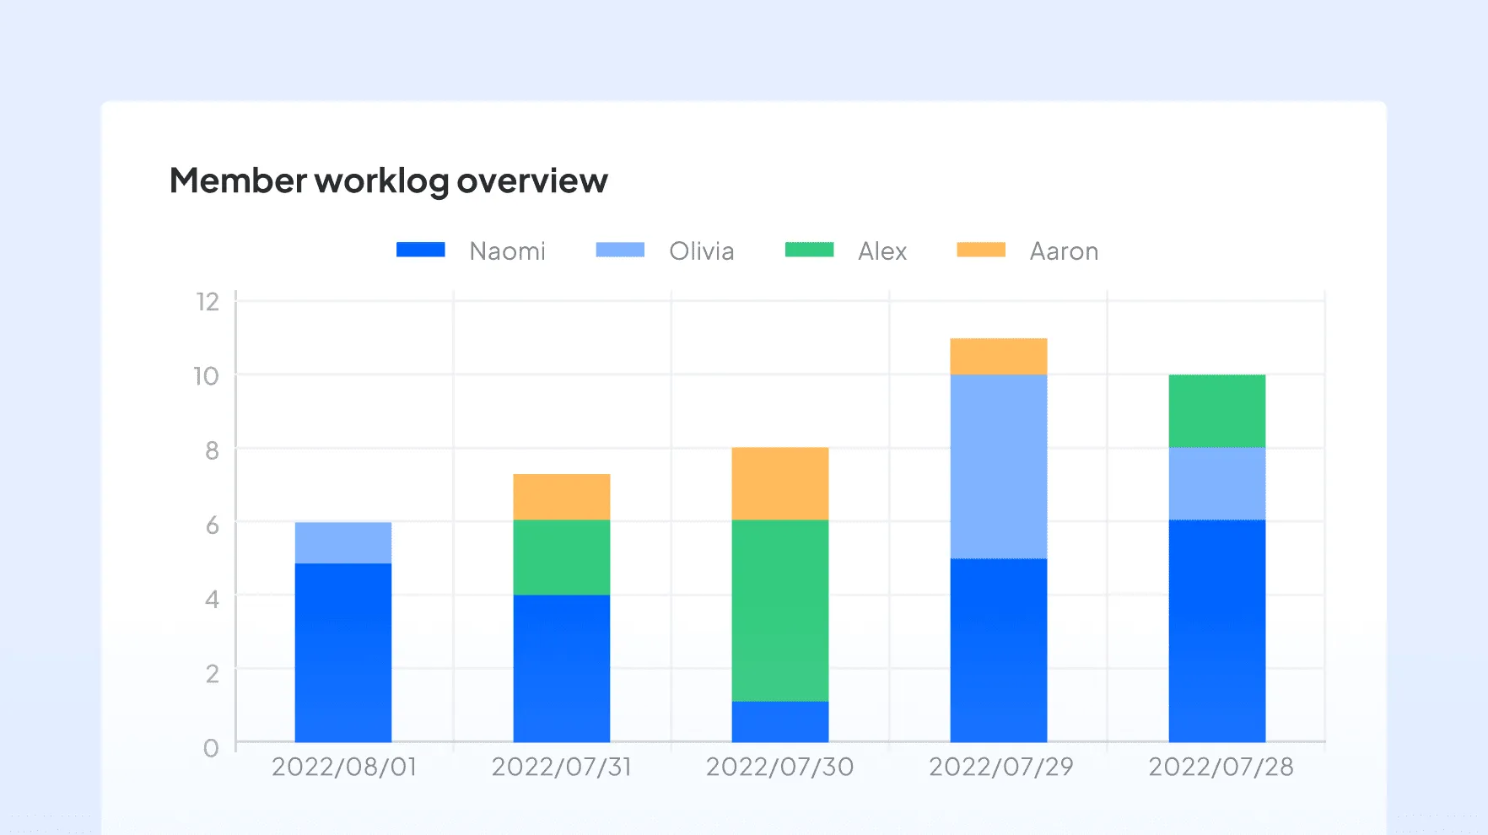Screen dimensions: 1488x835
Task: Click the Alex green legend swatch
Action: pos(809,250)
